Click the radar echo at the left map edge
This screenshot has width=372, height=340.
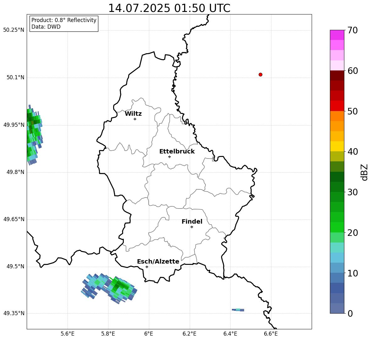point(34,135)
